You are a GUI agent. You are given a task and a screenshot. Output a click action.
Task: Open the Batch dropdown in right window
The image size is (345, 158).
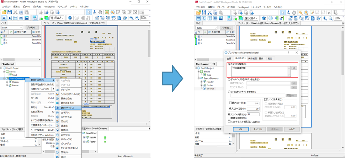point(206,28)
